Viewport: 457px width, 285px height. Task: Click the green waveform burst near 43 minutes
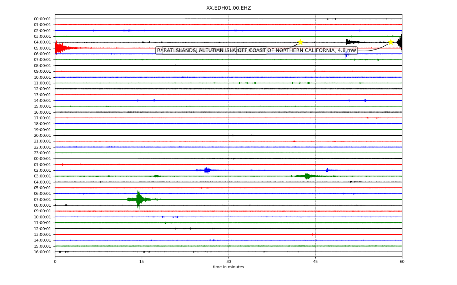pyautogui.click(x=307, y=176)
